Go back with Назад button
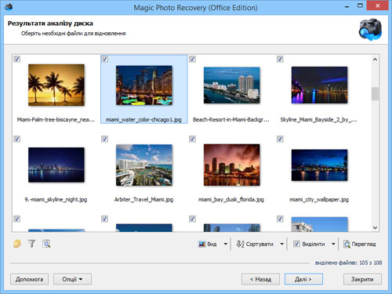This screenshot has width=392, height=294. [x=260, y=279]
